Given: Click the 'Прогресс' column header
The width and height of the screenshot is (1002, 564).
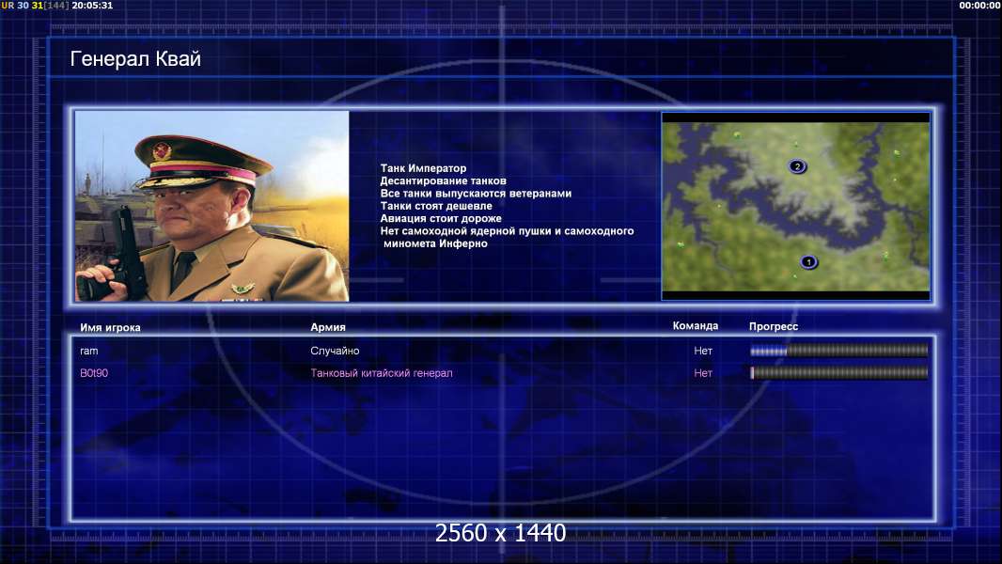Looking at the screenshot, I should pos(774,326).
